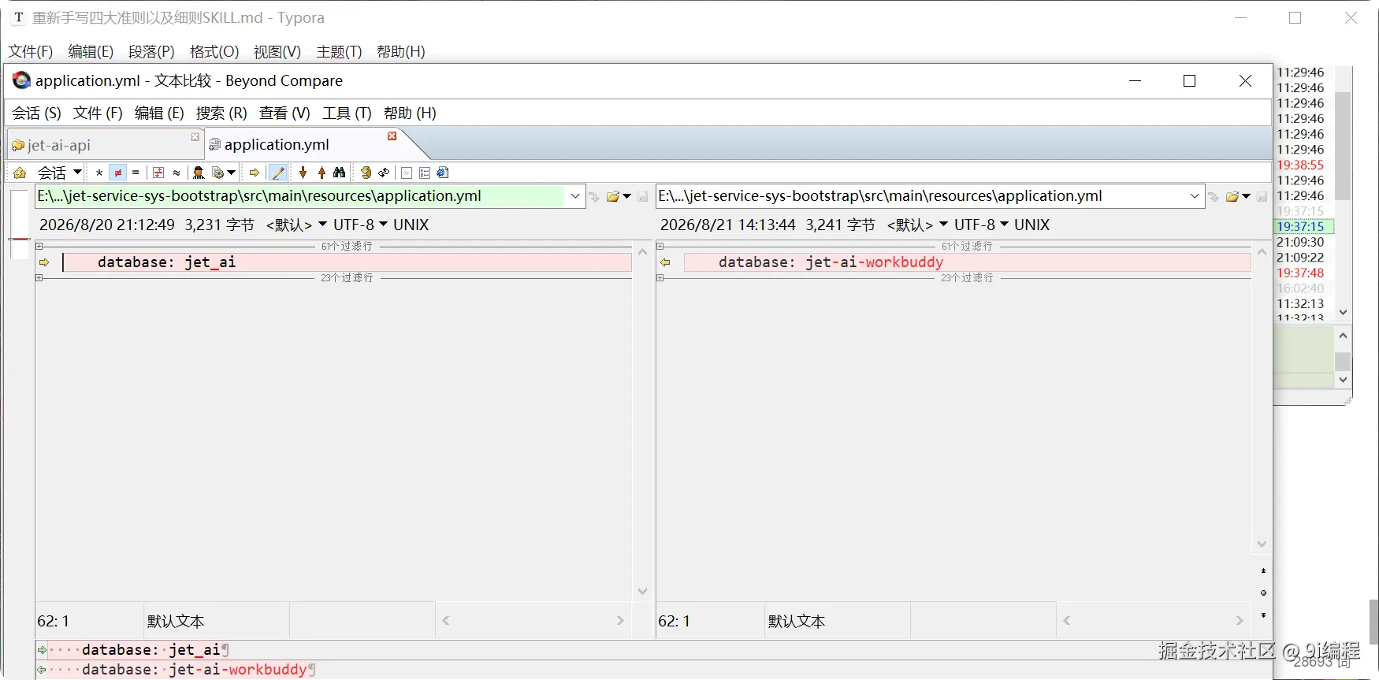Screen dimensions: 1379x680
Task: Close the application.yml tab
Action: point(392,136)
